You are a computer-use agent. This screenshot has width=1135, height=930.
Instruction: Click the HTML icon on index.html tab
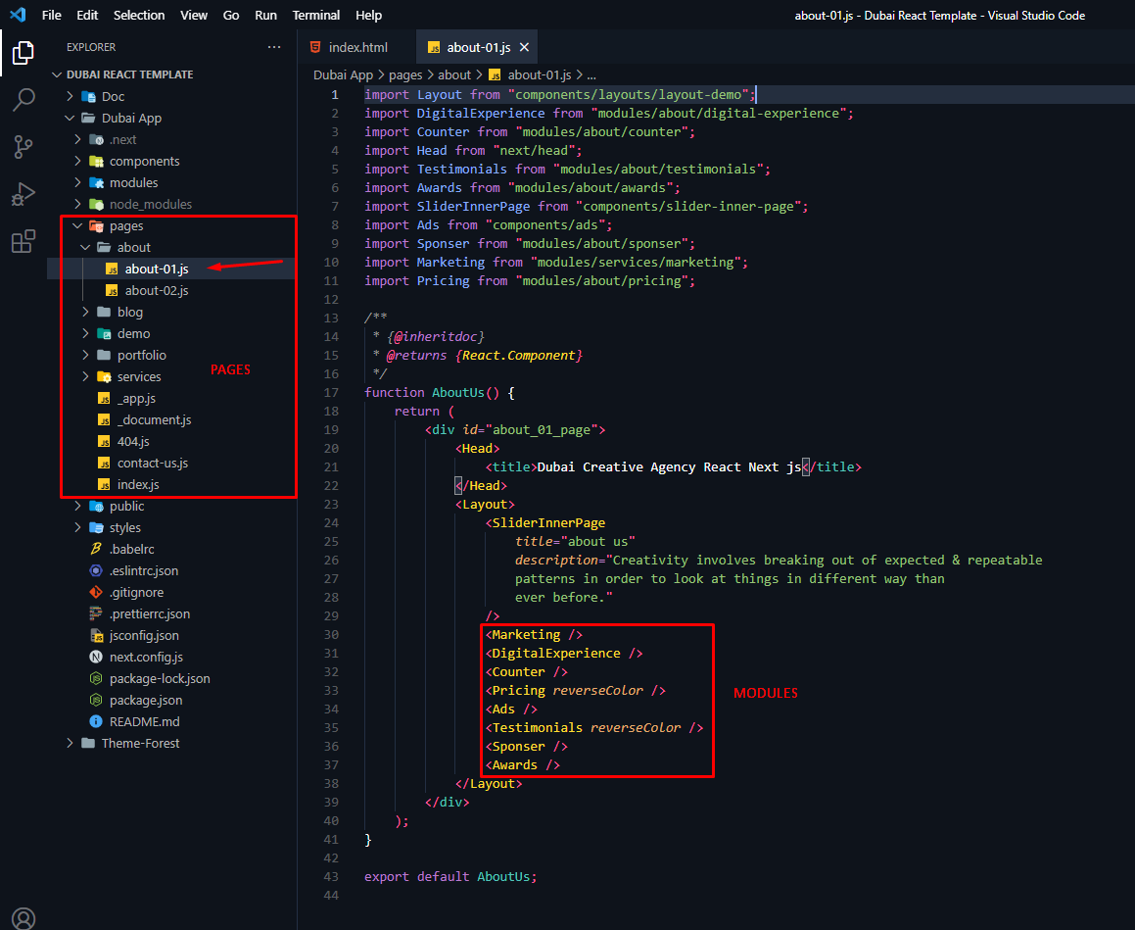(315, 47)
